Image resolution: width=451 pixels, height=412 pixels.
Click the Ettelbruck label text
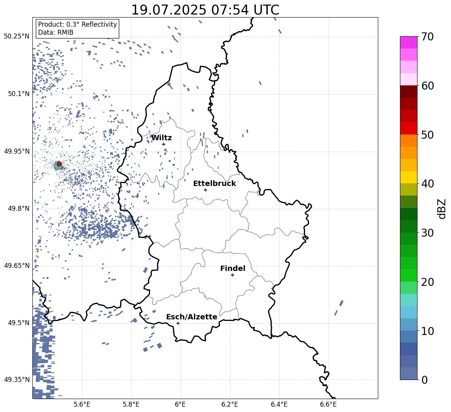[214, 184]
